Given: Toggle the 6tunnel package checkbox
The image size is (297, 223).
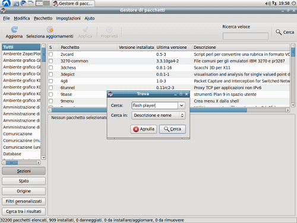Looking at the screenshot, I should pos(51,87).
